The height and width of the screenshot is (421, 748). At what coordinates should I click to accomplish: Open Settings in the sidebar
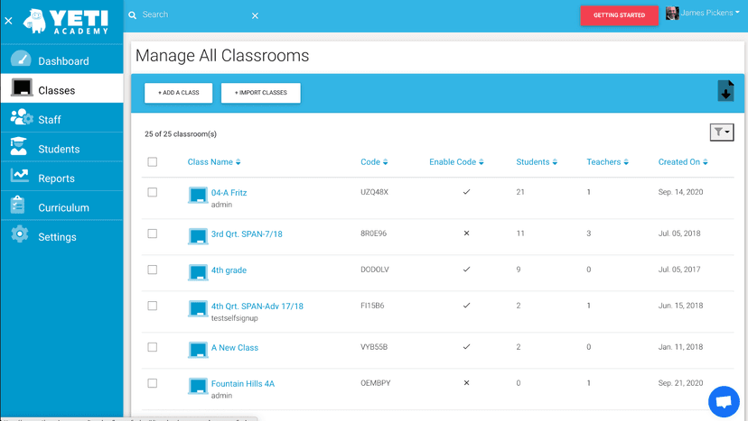[62, 234]
